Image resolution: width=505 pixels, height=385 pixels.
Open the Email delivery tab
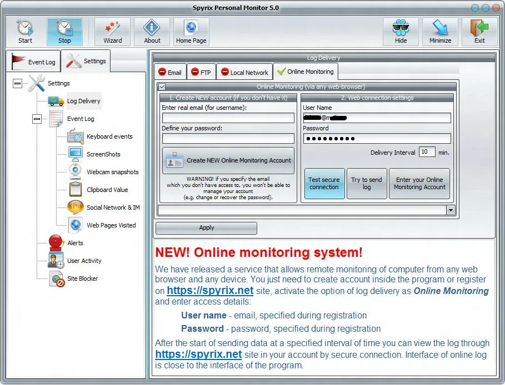coord(170,72)
